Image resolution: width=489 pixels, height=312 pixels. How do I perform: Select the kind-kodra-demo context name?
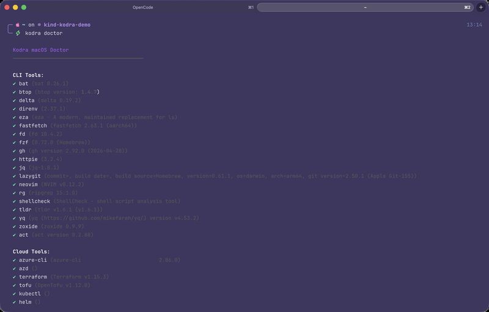67,24
